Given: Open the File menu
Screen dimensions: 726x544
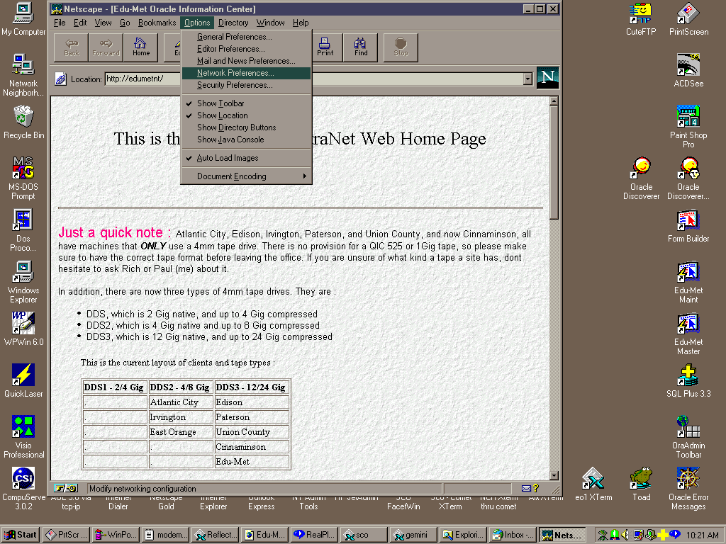Looking at the screenshot, I should click(x=60, y=23).
